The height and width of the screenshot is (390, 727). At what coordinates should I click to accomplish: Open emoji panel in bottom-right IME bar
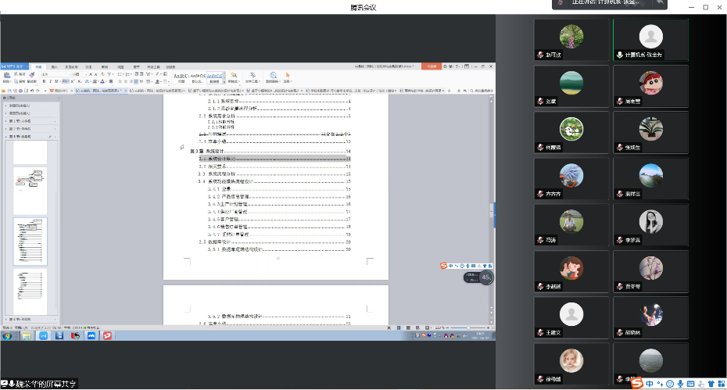point(670,384)
